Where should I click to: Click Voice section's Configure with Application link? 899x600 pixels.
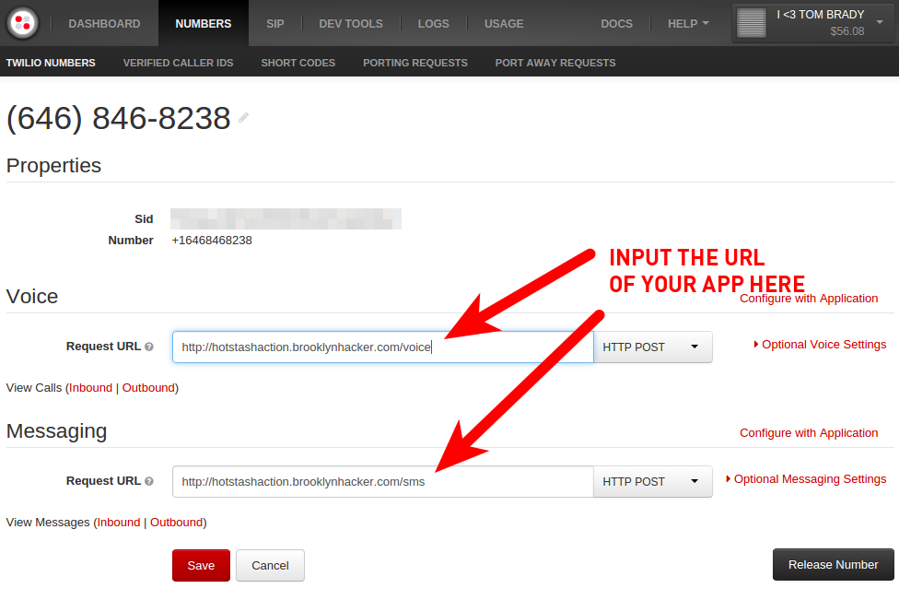coord(809,299)
